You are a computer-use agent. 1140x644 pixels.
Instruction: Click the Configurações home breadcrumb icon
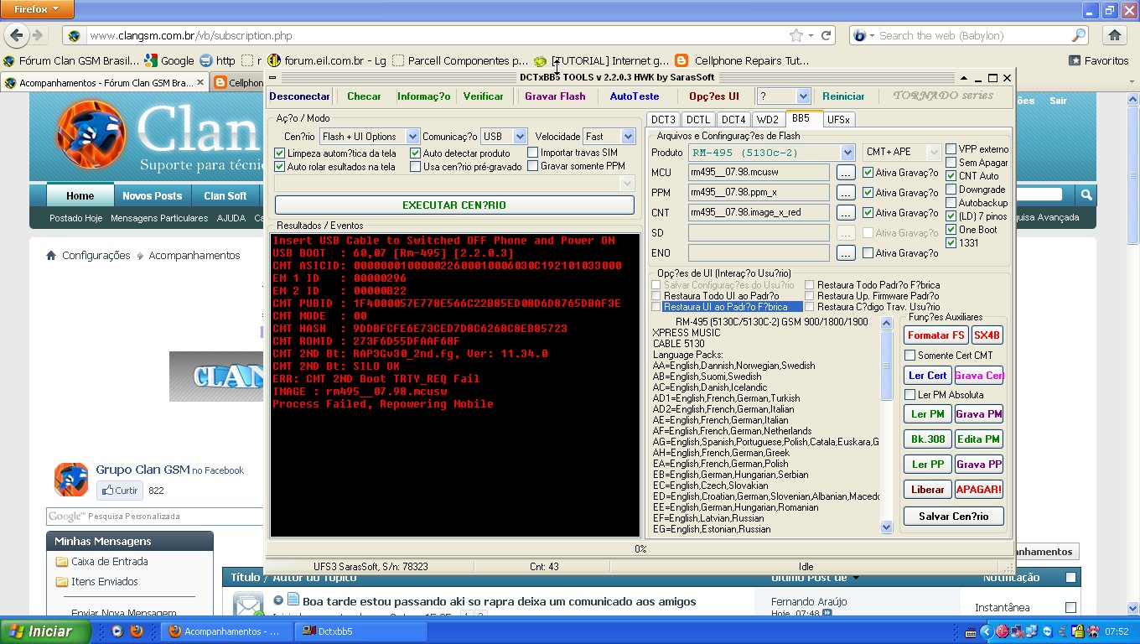51,256
